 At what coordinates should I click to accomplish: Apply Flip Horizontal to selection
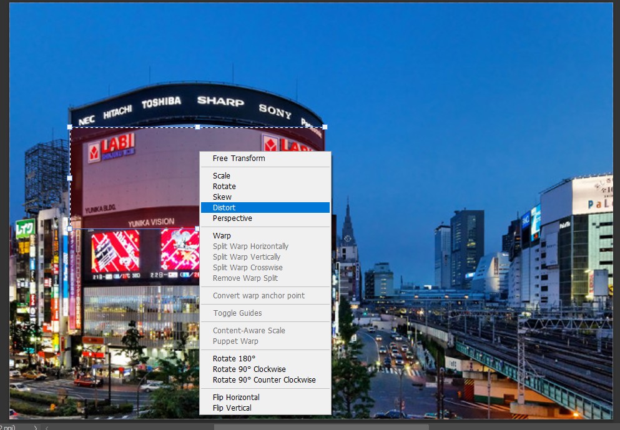(265, 397)
